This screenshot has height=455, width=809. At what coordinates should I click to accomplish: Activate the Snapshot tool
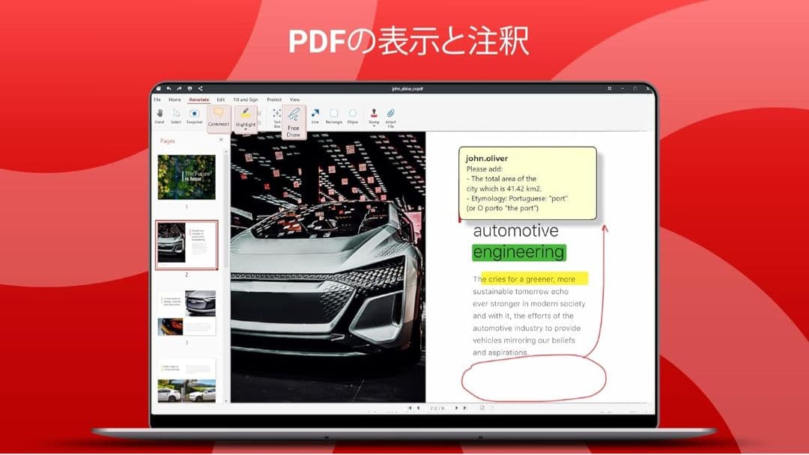click(195, 112)
